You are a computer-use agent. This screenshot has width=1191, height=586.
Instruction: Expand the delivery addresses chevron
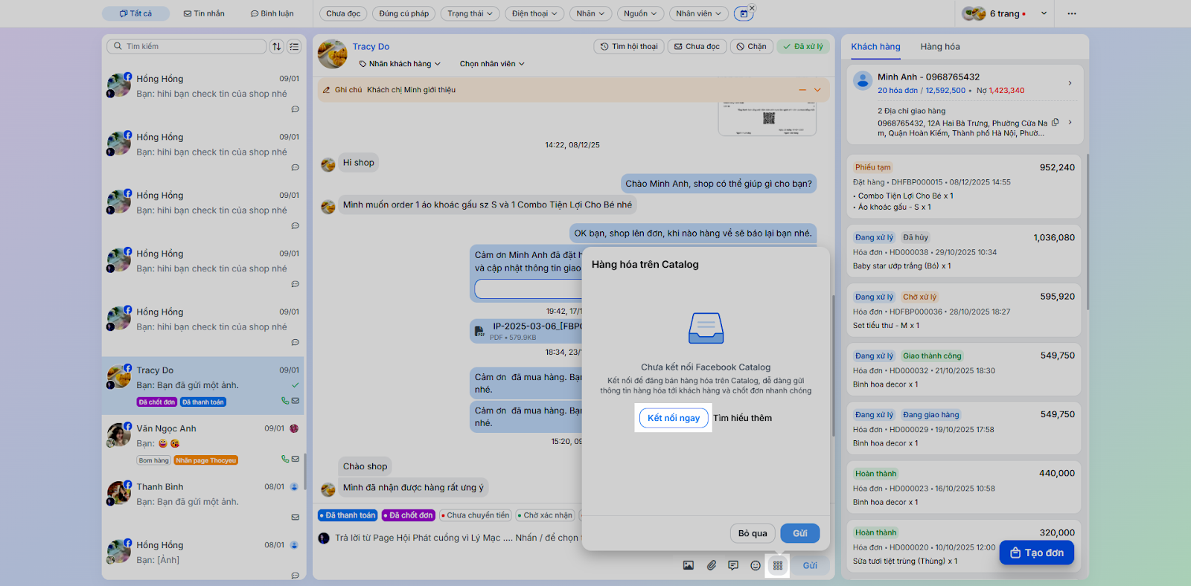click(x=1070, y=123)
